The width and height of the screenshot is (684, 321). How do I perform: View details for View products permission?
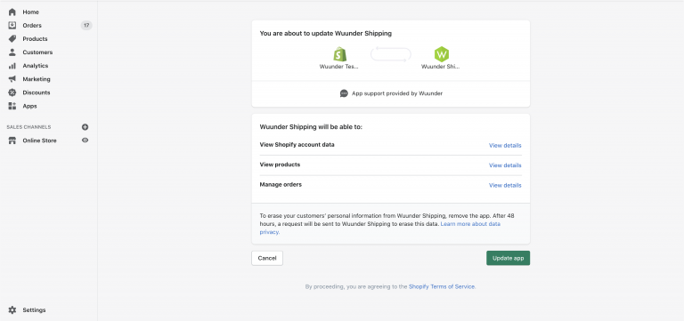click(x=505, y=165)
